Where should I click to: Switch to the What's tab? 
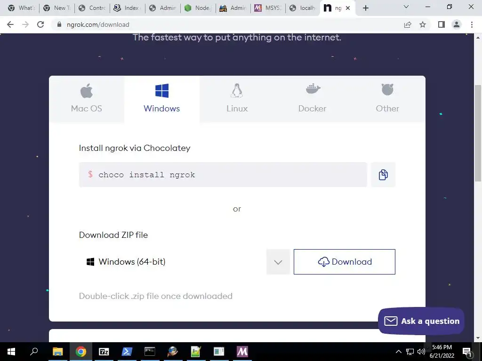pyautogui.click(x=22, y=8)
